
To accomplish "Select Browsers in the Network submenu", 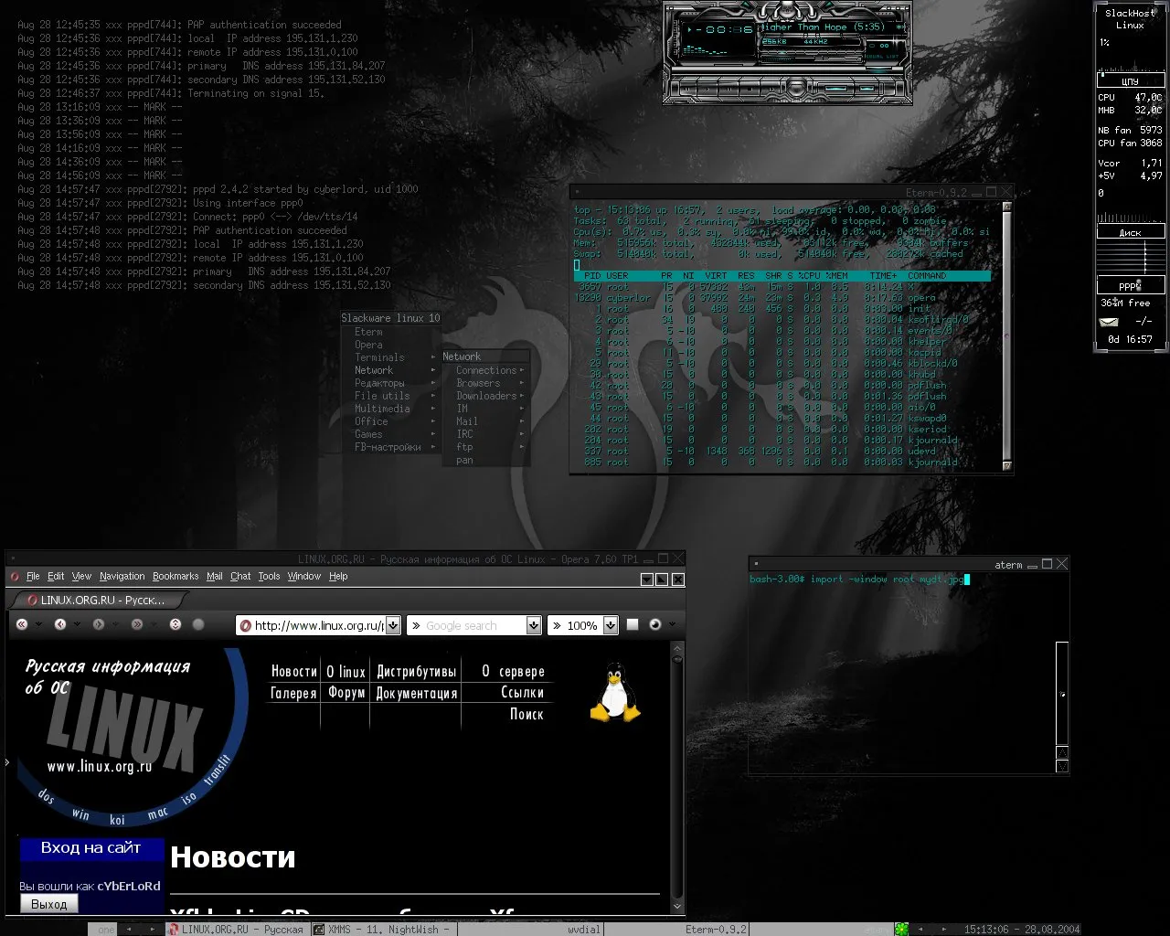I will (484, 383).
